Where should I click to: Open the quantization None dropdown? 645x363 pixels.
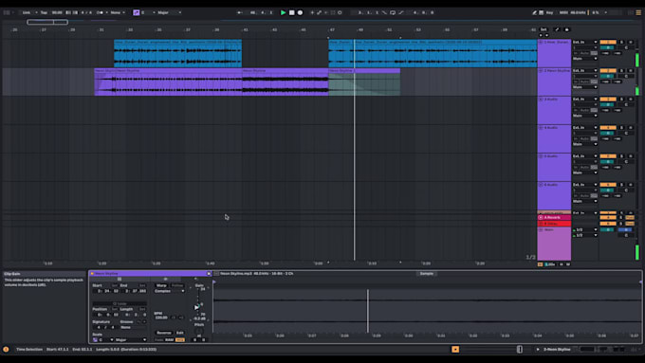click(x=118, y=12)
